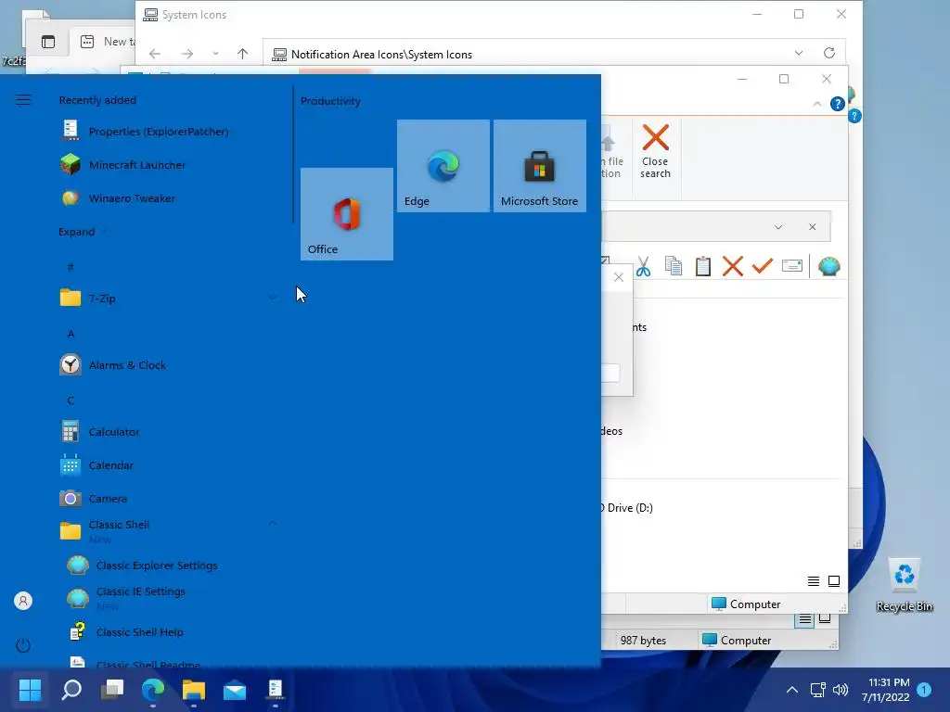The image size is (950, 712).
Task: Click the Cut scissors icon in Classic Explorer toolbar
Action: pyautogui.click(x=644, y=266)
